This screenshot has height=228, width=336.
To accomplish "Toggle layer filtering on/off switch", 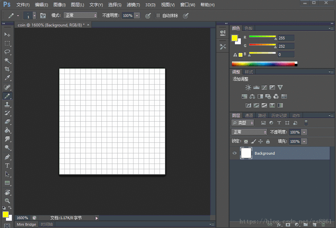I will pos(306,123).
